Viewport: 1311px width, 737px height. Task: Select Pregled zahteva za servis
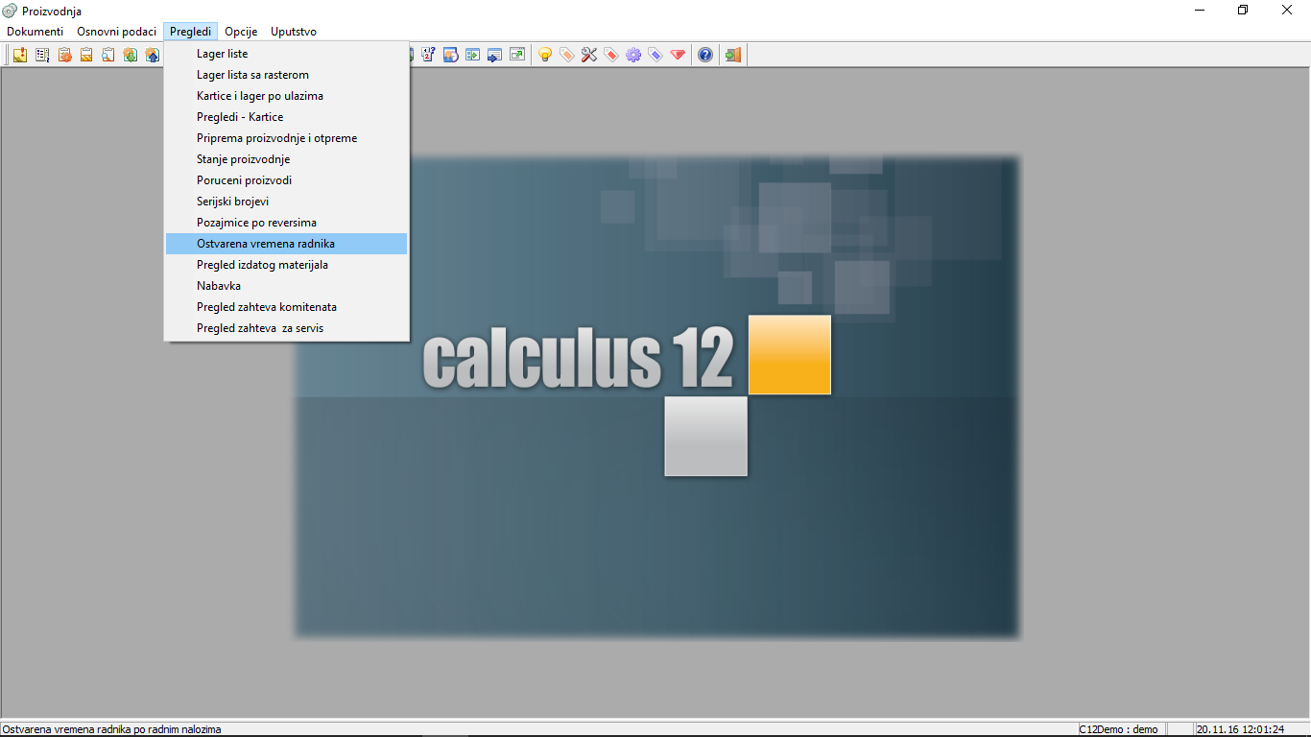286,328
